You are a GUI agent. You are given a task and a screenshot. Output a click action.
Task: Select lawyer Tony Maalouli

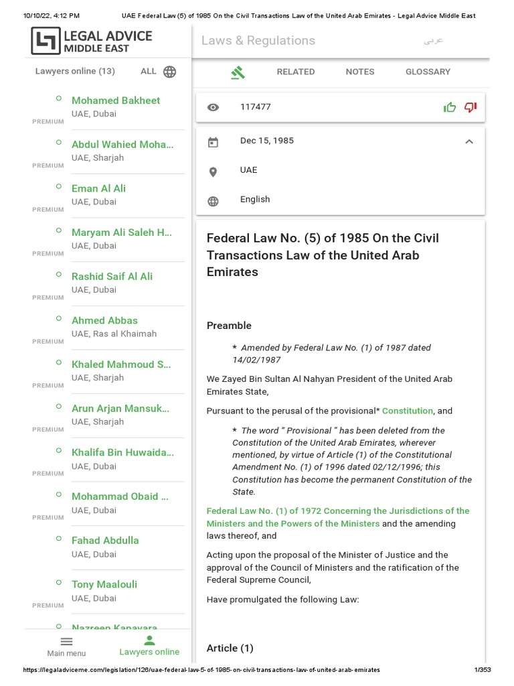(x=104, y=584)
